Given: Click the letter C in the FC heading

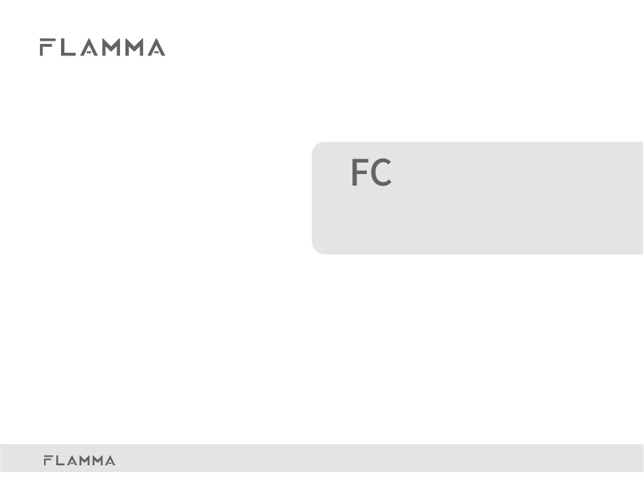Looking at the screenshot, I should (x=381, y=173).
